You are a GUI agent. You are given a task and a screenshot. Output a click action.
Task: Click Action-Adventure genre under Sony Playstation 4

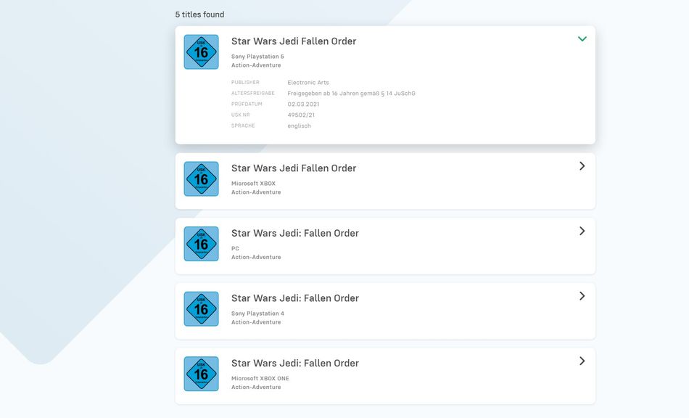coord(256,323)
